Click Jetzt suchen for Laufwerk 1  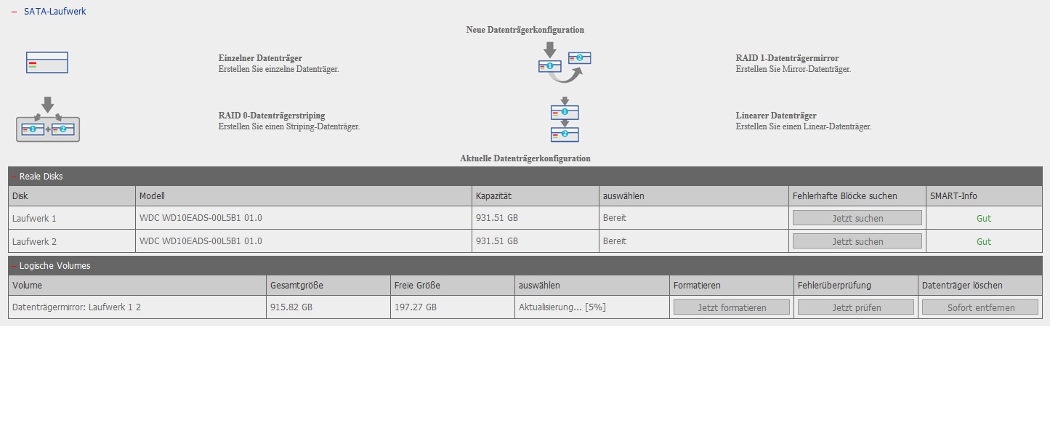(x=857, y=218)
